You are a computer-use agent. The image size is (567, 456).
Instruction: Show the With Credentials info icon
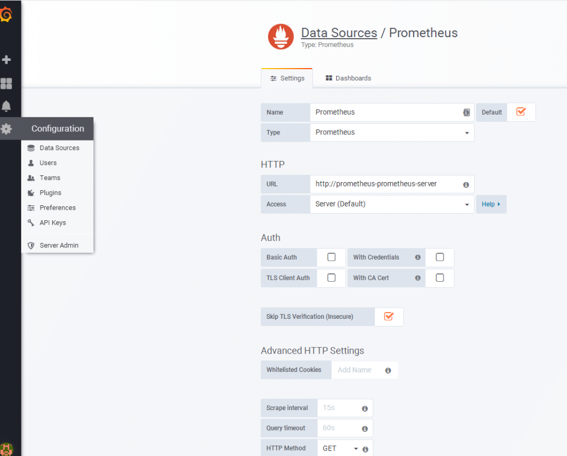pos(417,257)
